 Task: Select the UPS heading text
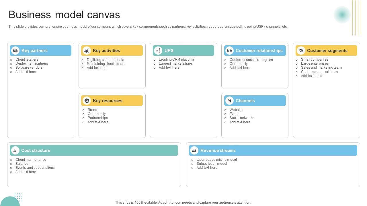click(169, 51)
